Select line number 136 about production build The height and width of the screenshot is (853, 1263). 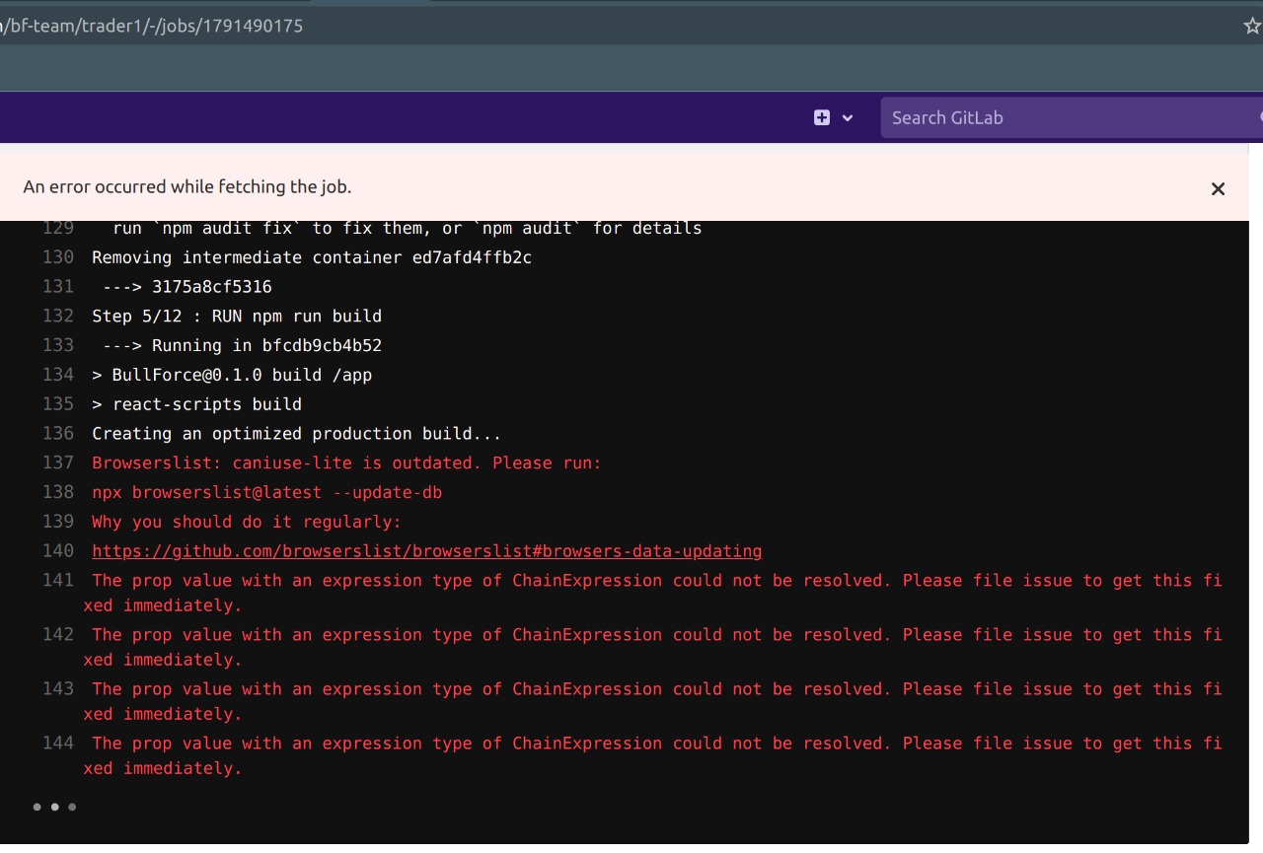point(58,433)
